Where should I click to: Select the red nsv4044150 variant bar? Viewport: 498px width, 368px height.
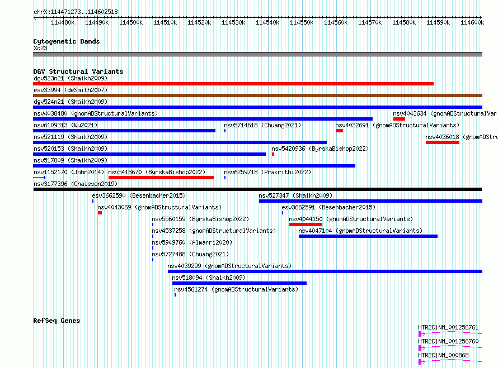pyautogui.click(x=306, y=224)
